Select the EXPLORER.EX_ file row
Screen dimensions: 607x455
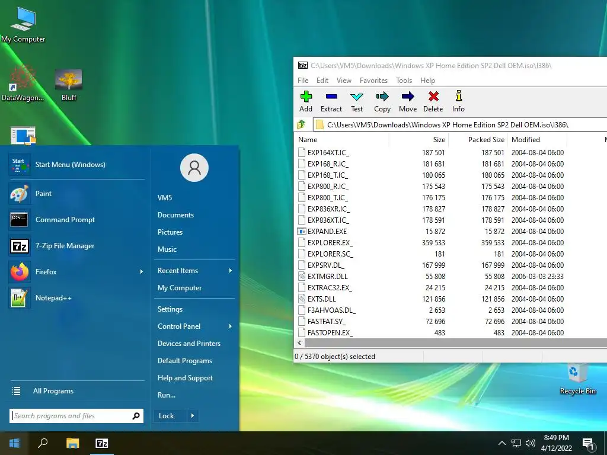(x=451, y=242)
